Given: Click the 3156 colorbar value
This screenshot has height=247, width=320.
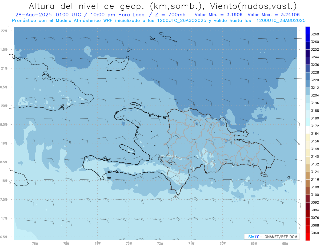Looking at the screenshot, I should click(315, 141).
